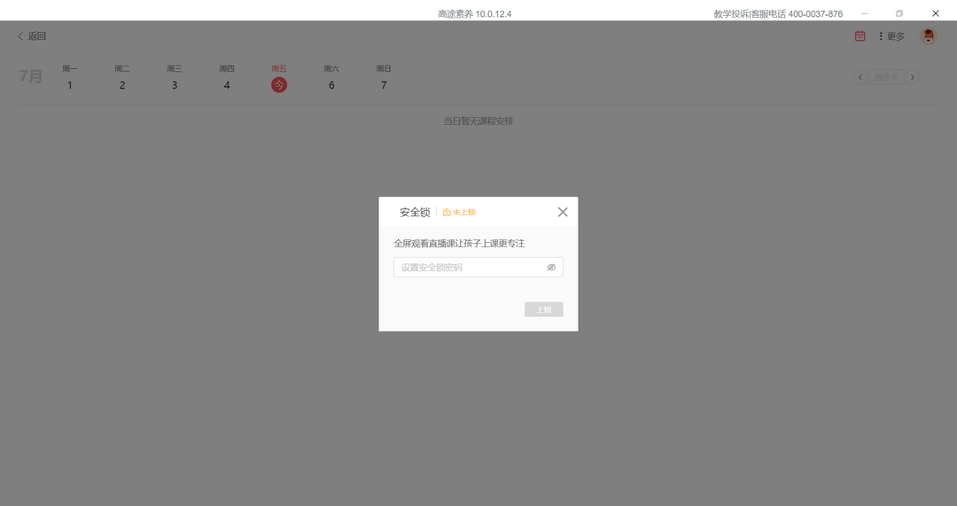Toggle password visibility eye icon

[551, 268]
